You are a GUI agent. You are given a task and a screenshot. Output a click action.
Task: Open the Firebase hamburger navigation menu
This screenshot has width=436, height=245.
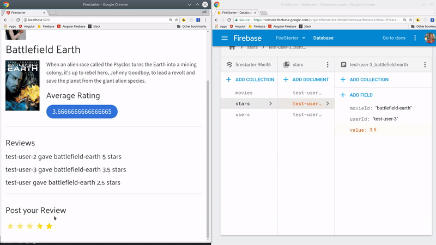pyautogui.click(x=225, y=38)
